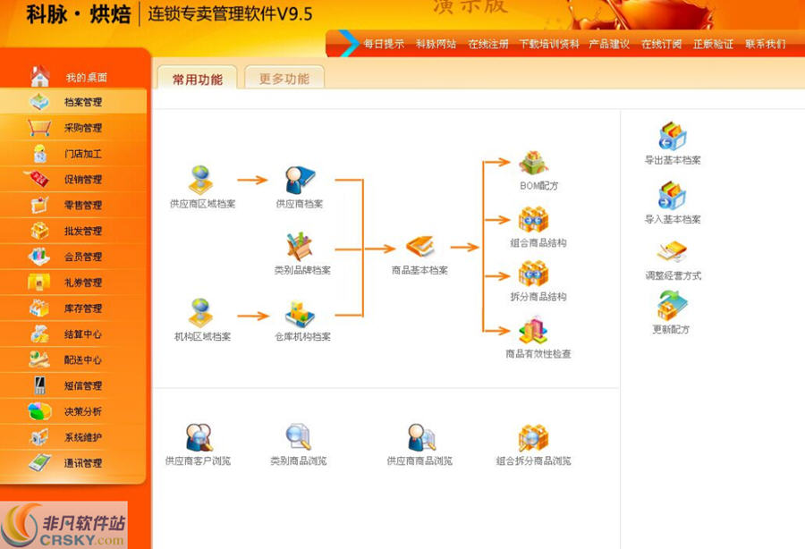Open 拆分商品结构 icon
Image resolution: width=805 pixels, height=549 pixels.
534,274
